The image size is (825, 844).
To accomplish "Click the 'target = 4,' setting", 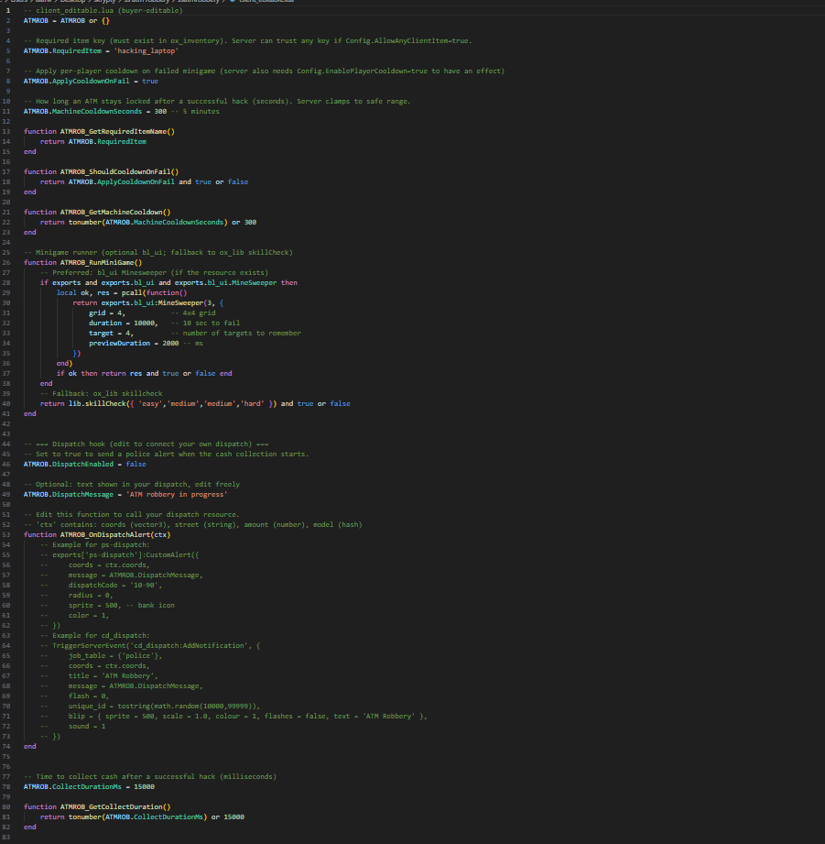I will (x=111, y=334).
